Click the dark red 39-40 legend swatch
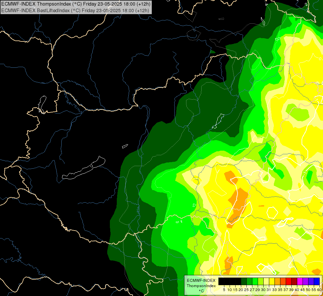 tap(294, 281)
